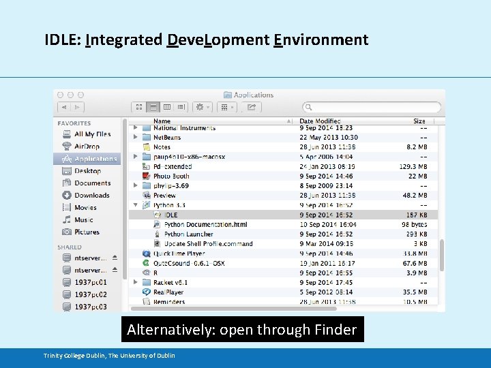Go back with the back arrow
This screenshot has width=491, height=368.
point(64,108)
